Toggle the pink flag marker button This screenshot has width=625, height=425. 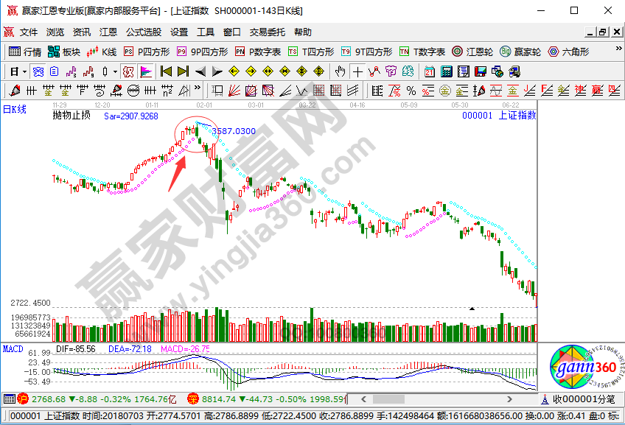coord(146,71)
